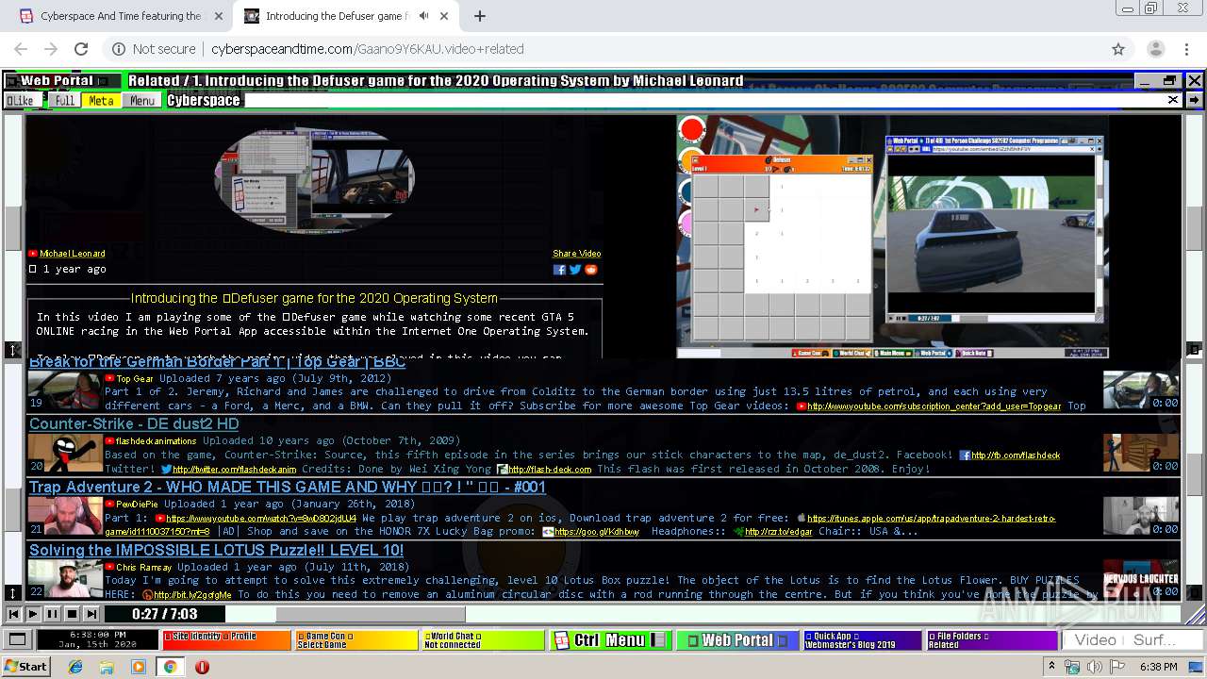This screenshot has height=679, width=1207.
Task: Select the Meta tab in the portal
Action: (101, 101)
